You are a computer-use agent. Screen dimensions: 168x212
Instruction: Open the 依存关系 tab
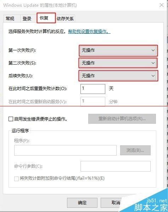tap(65, 18)
